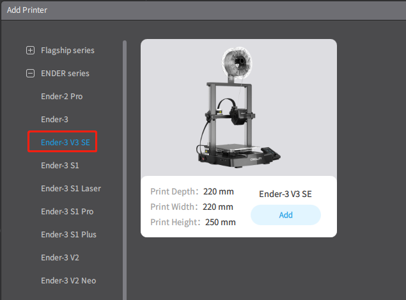Screen dimensions: 406x300
Task: Choose Ender-3 S1 Plus printer
Action: pyautogui.click(x=68, y=235)
